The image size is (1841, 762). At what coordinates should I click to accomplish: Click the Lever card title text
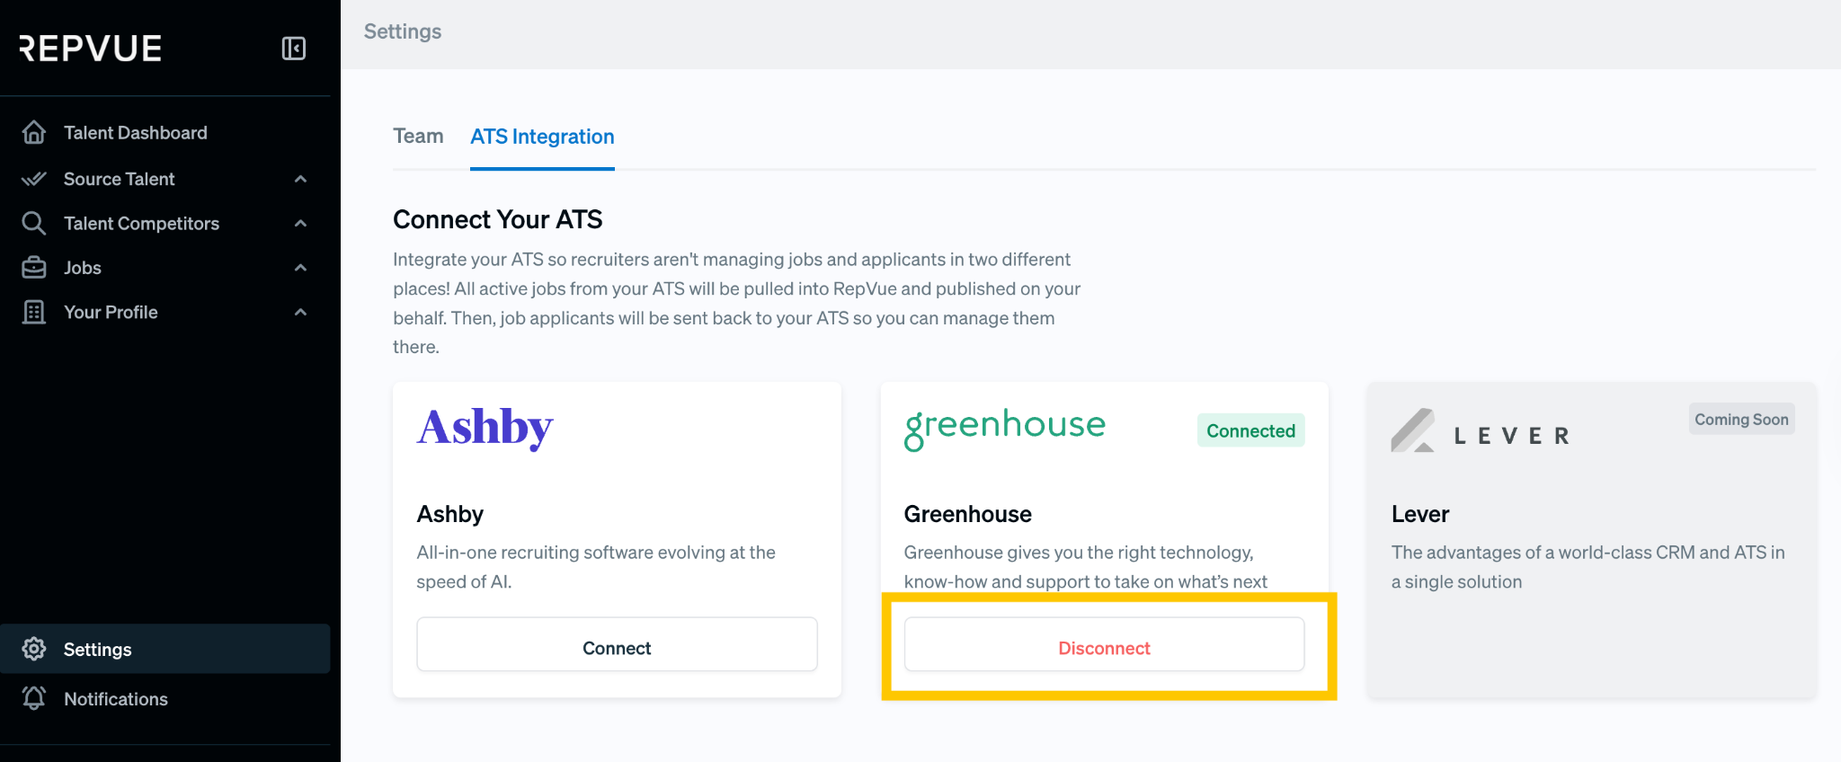tap(1420, 514)
